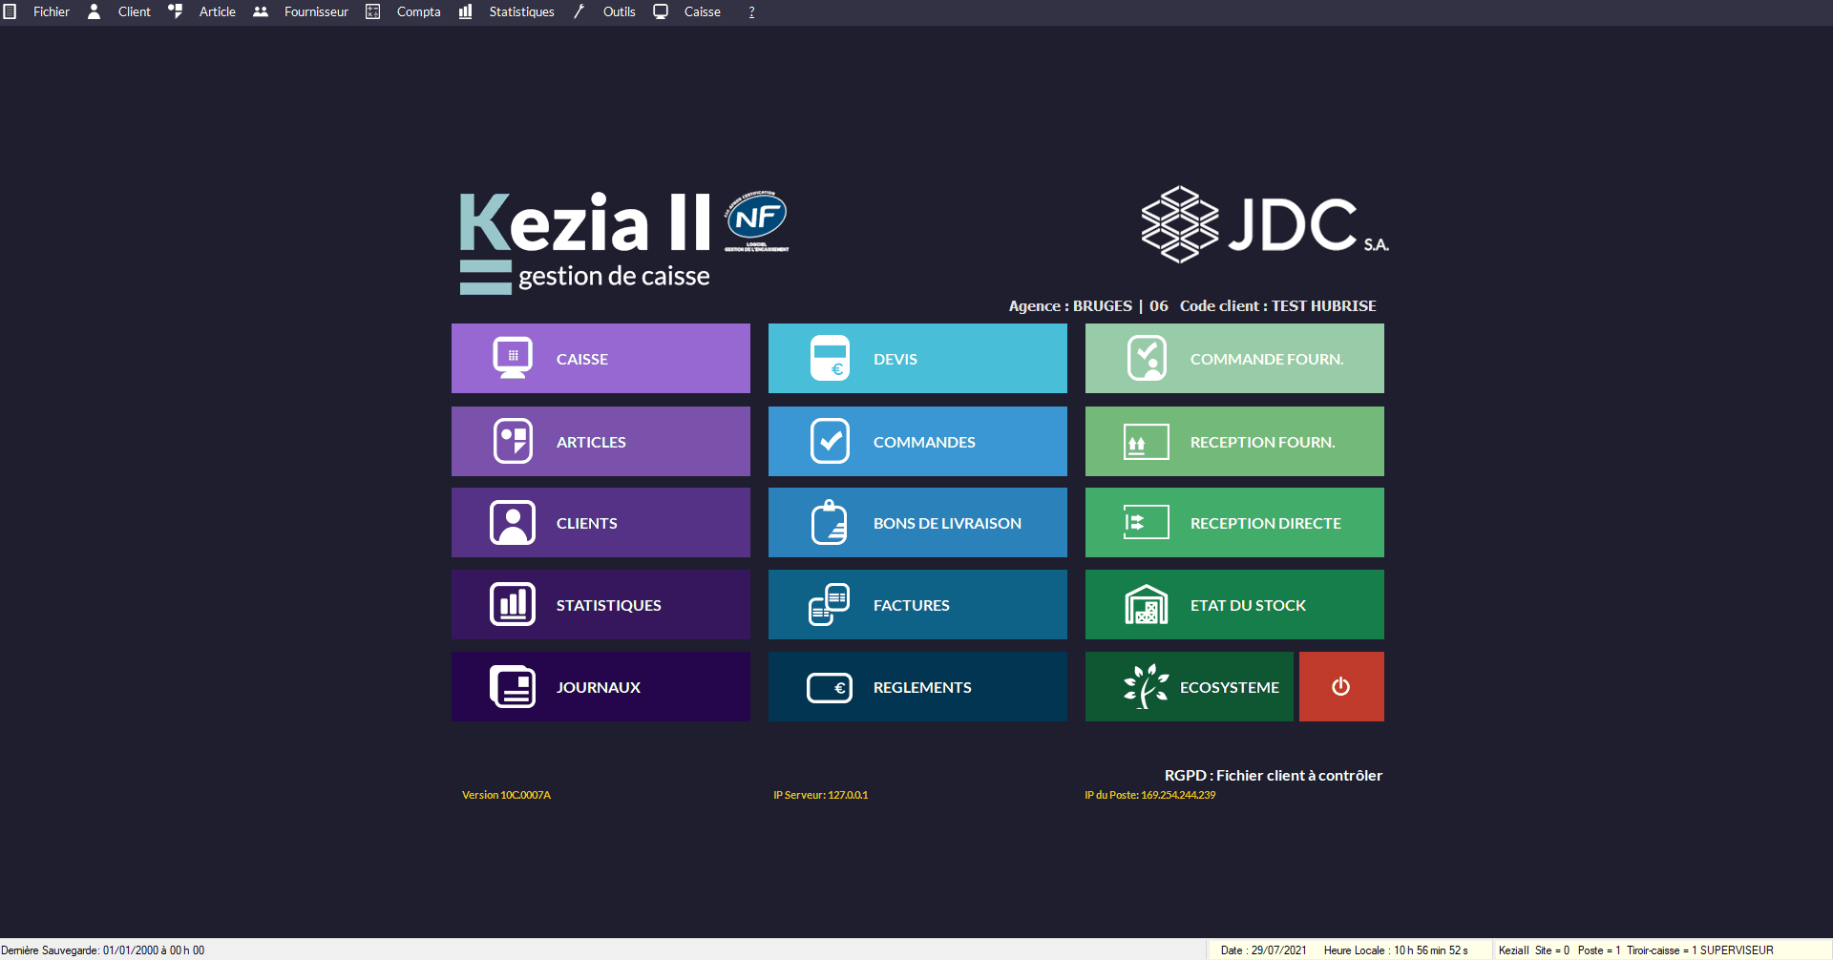
Task: Click the cash register monitor icon in CAISSE
Action: 513,359
